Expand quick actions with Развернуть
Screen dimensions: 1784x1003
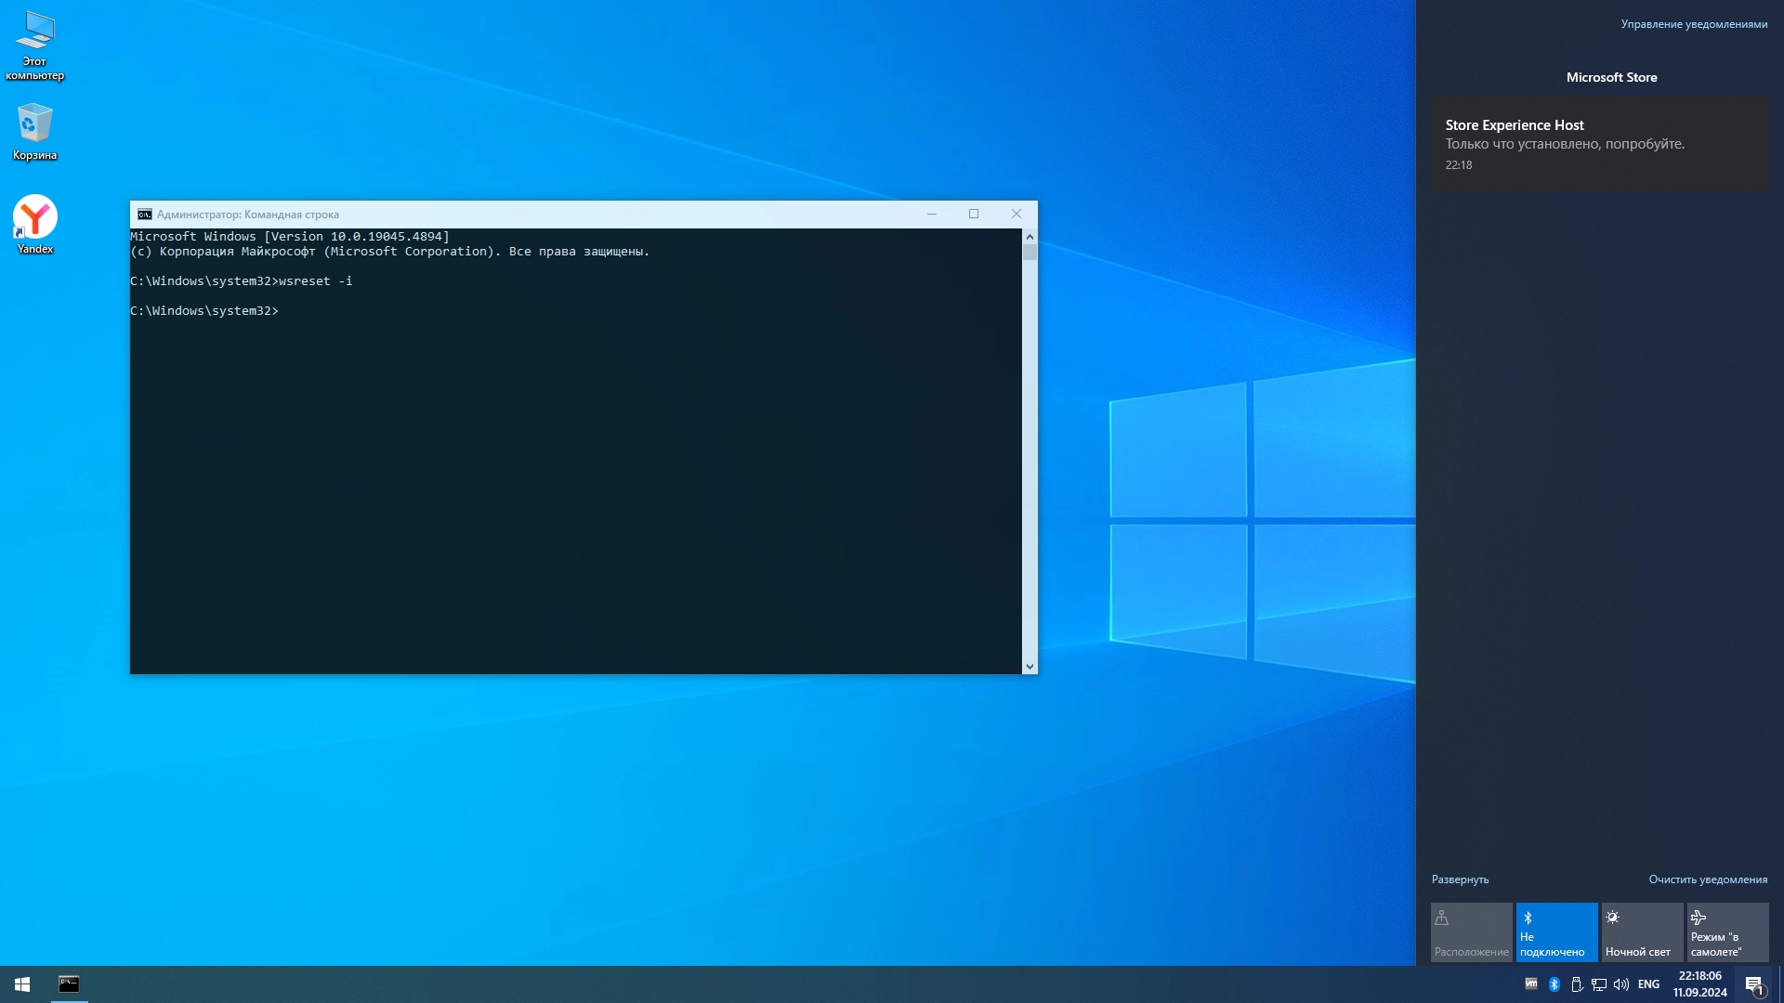[1460, 879]
